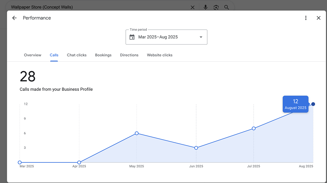Click the magnifying glass search icon
Image resolution: width=327 pixels, height=183 pixels.
[x=227, y=7]
